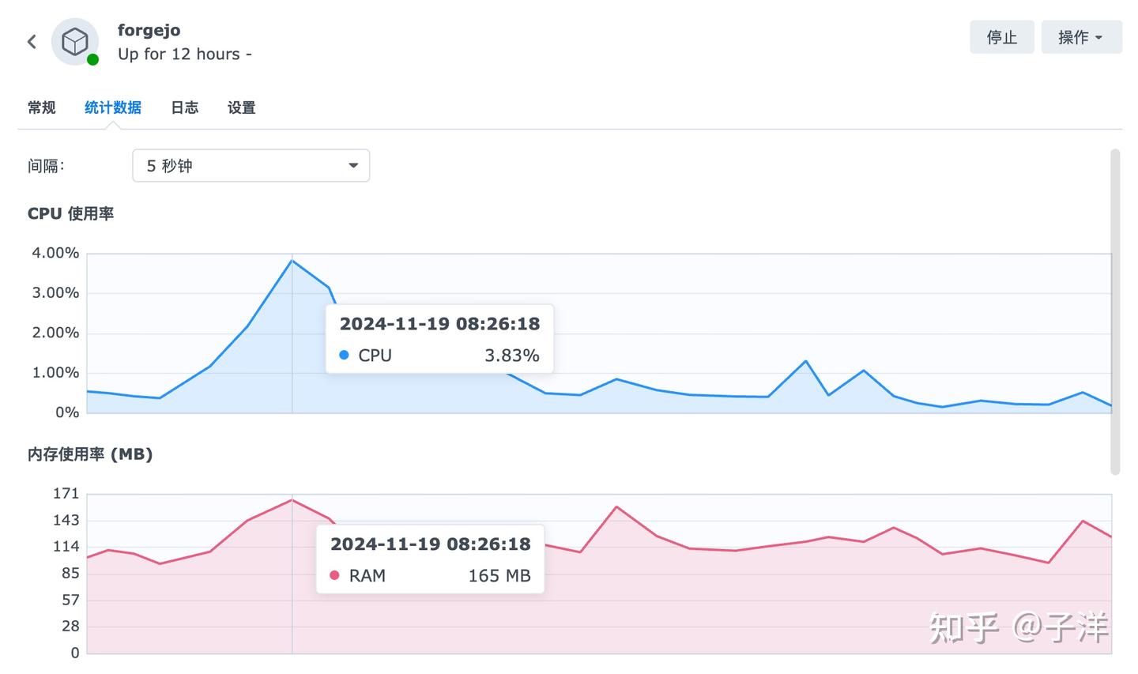Click the green running status indicator dot

tap(94, 58)
